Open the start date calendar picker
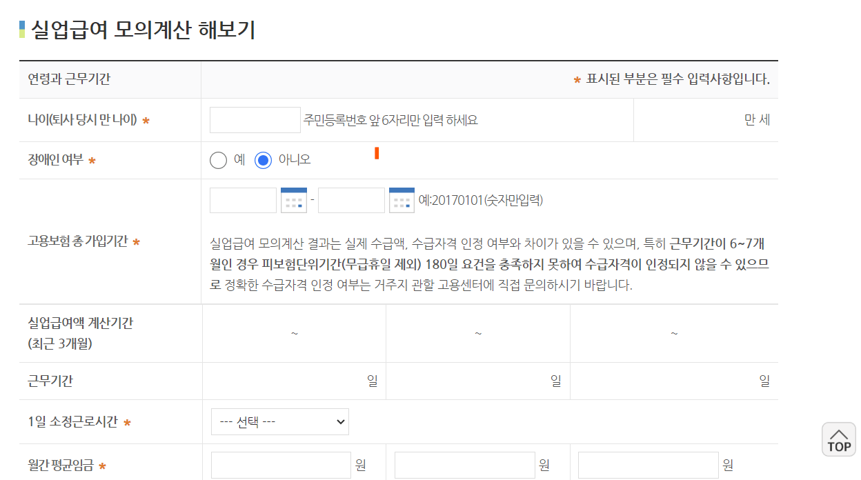The width and height of the screenshot is (861, 480). point(294,200)
